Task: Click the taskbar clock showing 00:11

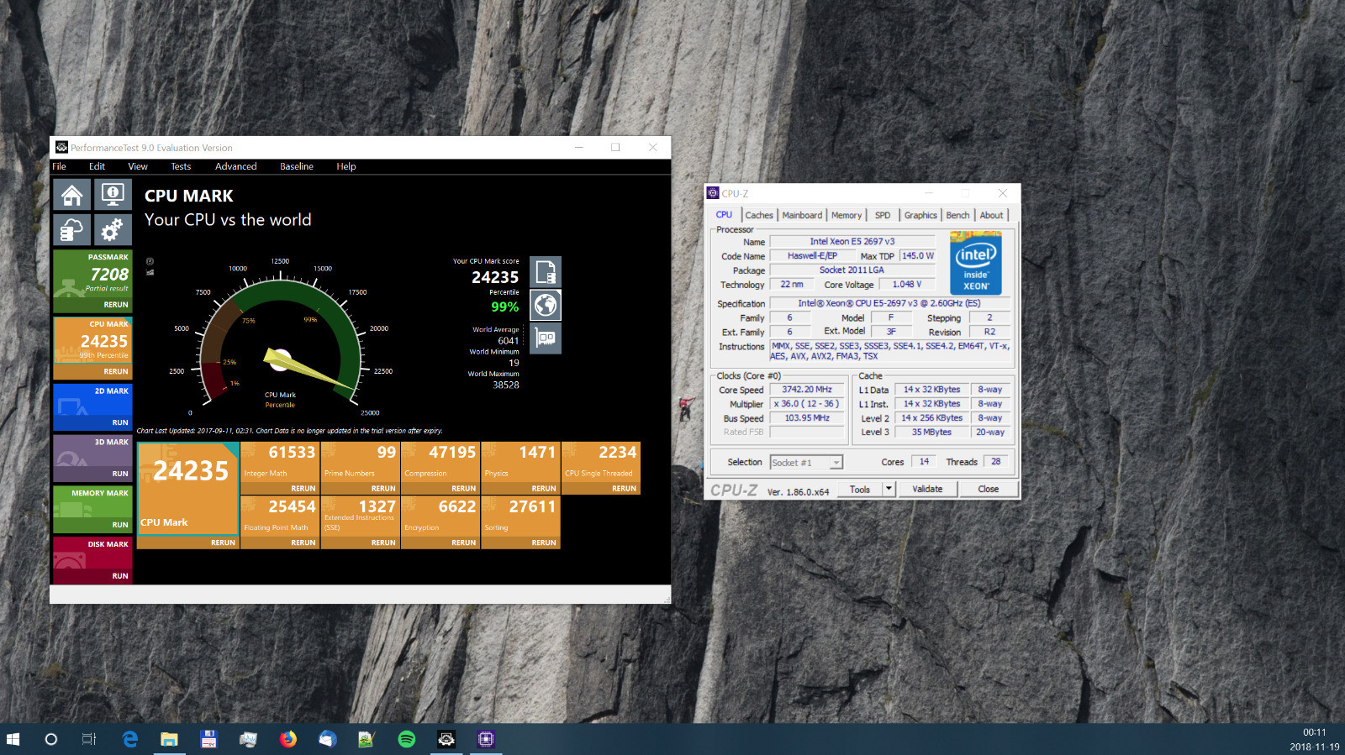Action: click(1314, 732)
